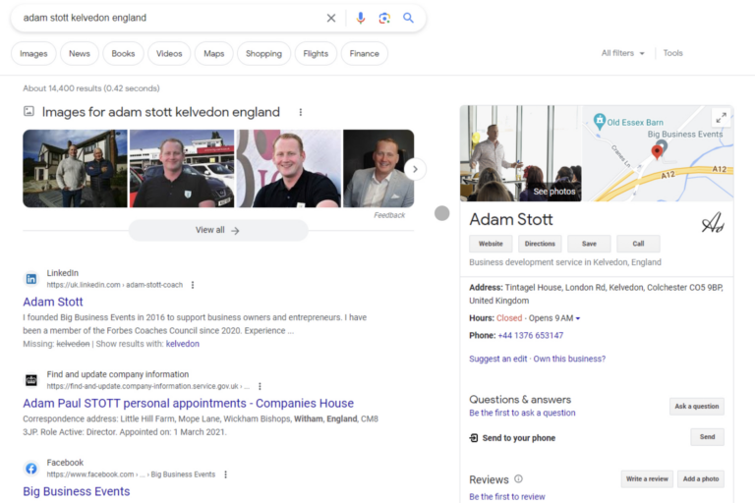Viewport: 755px width, 503px height.
Task: Click the View all images button
Action: tap(217, 230)
